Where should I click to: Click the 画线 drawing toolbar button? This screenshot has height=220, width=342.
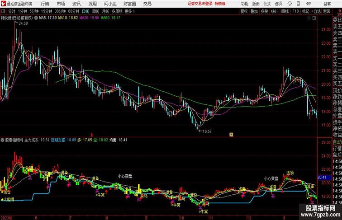tap(285, 11)
